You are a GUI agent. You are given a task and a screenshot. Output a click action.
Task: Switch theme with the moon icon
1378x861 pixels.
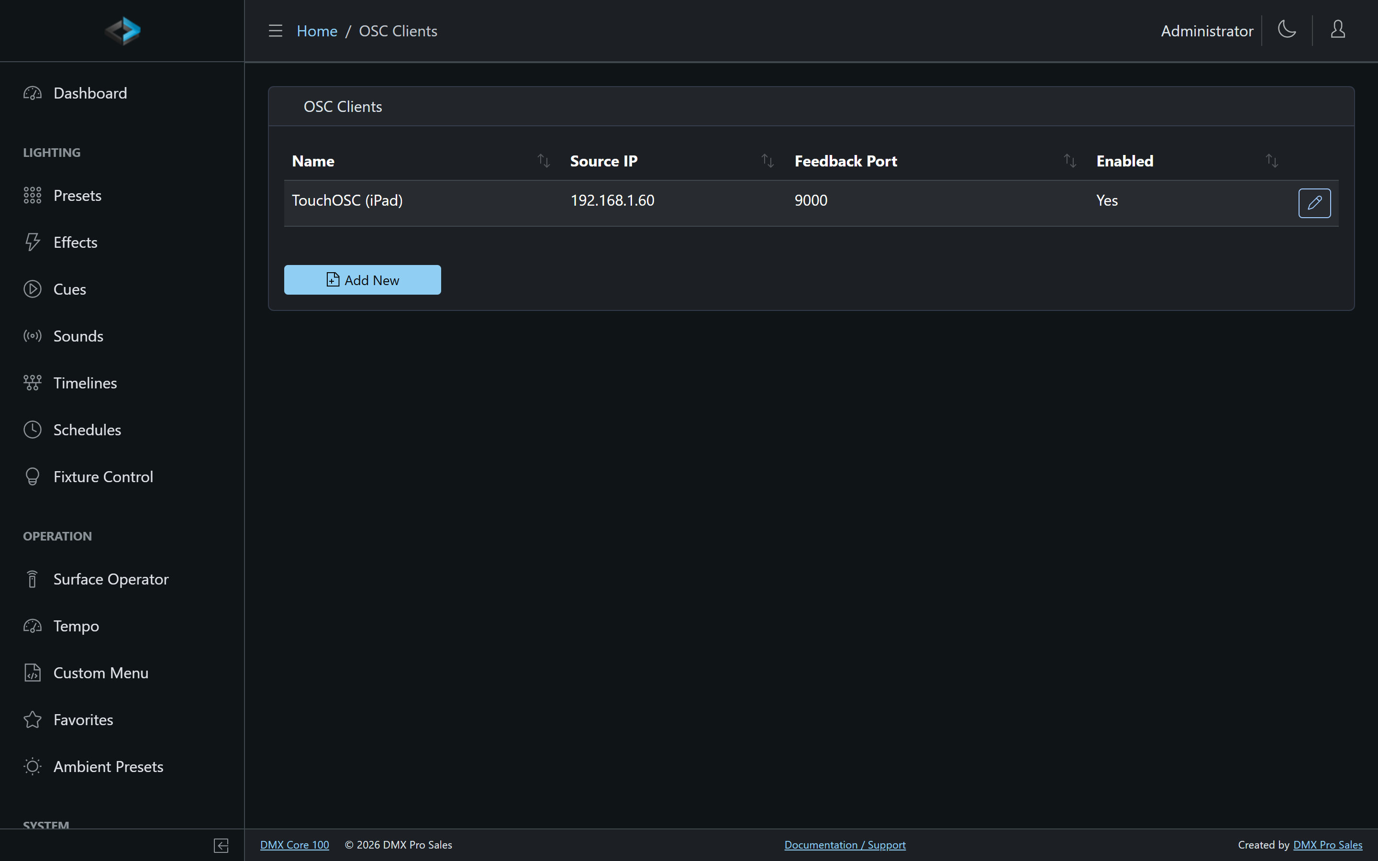coord(1287,30)
